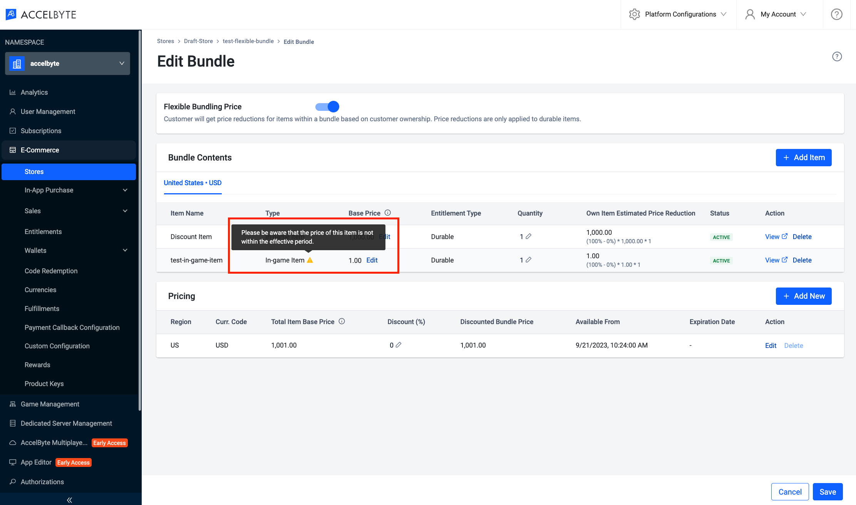Click the AccelByte logo icon
The width and height of the screenshot is (856, 505).
click(x=11, y=15)
